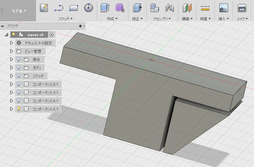Image resolution: width=254 pixels, height=167 pixels.
Task: Click the 3D Print make icon
Action: pos(242,8)
